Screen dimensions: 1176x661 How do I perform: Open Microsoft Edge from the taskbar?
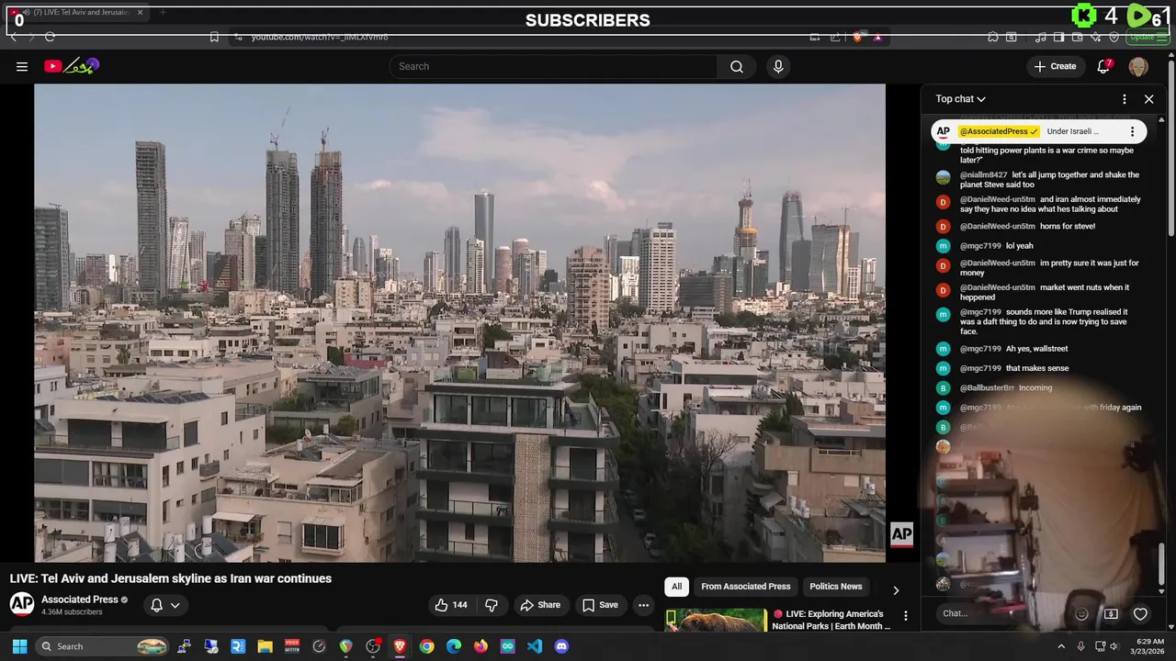(454, 646)
